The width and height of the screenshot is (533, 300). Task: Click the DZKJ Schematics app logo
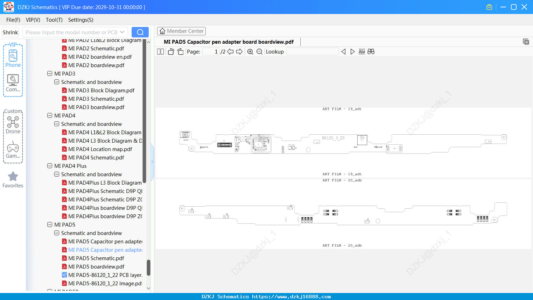pyautogui.click(x=8, y=7)
